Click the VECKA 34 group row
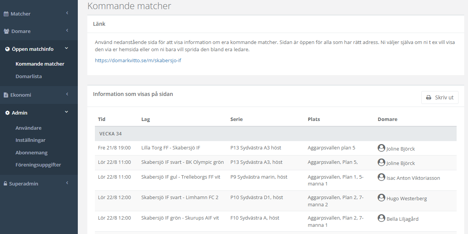The image size is (468, 234). tap(276, 133)
